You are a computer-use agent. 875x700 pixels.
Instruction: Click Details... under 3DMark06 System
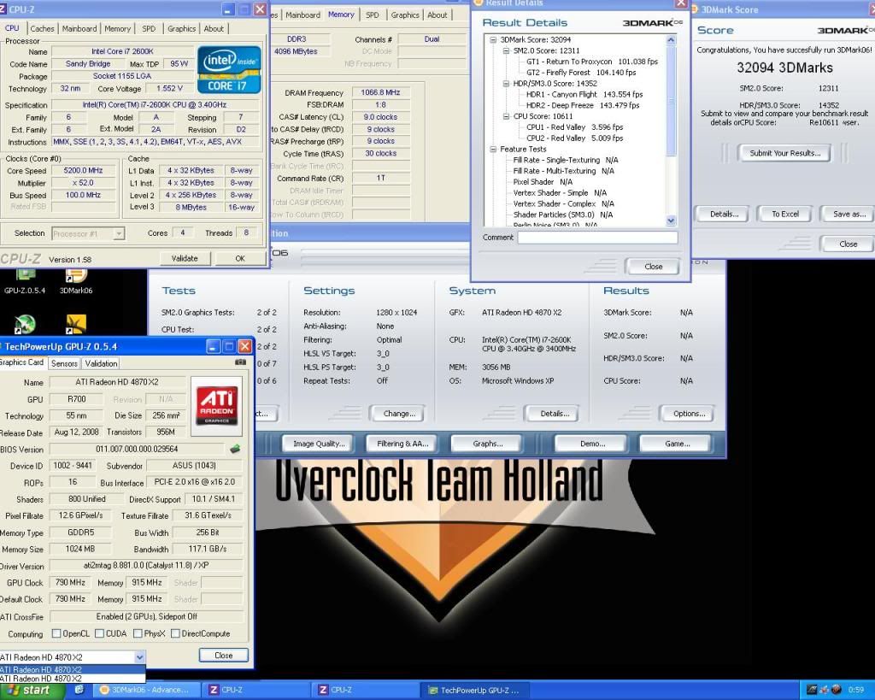point(554,414)
